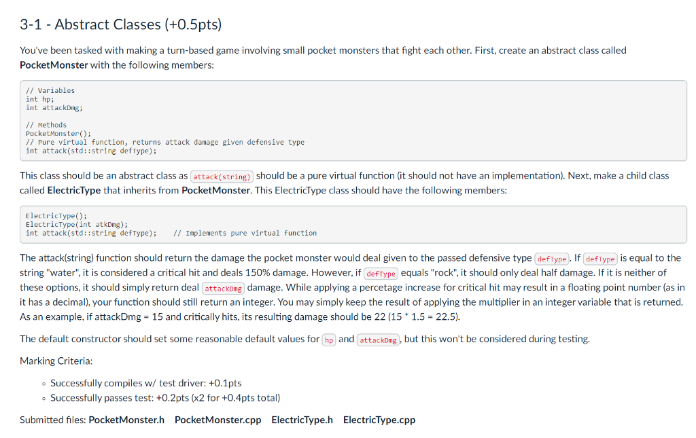Viewport: 696px width, 438px height.
Task: Open the ElectricType.h submitted file
Action: [302, 420]
